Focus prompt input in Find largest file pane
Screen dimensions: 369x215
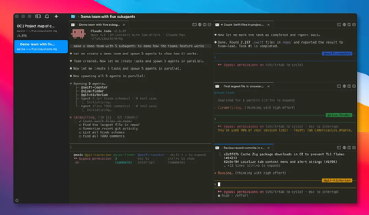285,119
